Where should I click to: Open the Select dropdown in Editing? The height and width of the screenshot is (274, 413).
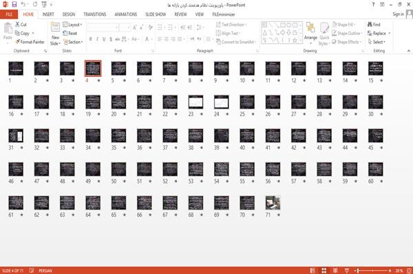pyautogui.click(x=377, y=42)
